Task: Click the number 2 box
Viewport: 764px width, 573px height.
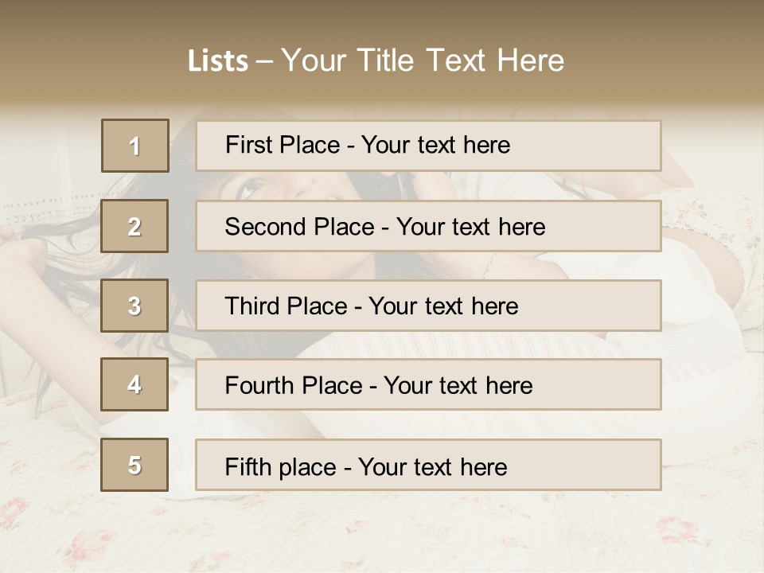Action: (134, 226)
